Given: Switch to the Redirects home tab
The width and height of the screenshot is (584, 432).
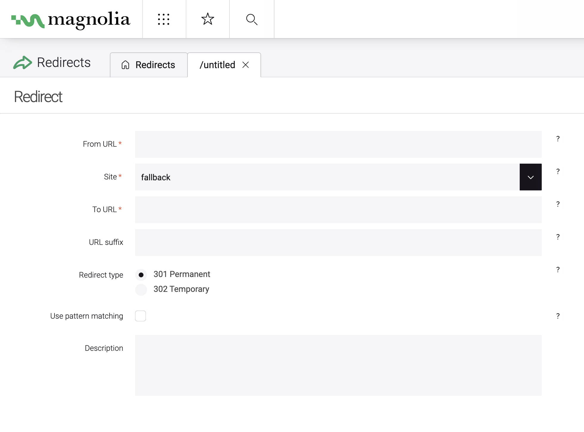Looking at the screenshot, I should click(149, 65).
